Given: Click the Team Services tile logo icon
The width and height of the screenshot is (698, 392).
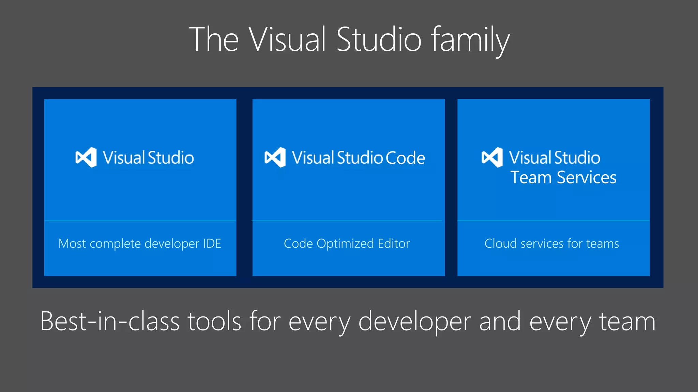Looking at the screenshot, I should click(492, 157).
